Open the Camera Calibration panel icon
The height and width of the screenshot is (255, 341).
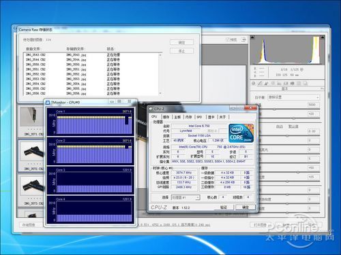click(292, 83)
